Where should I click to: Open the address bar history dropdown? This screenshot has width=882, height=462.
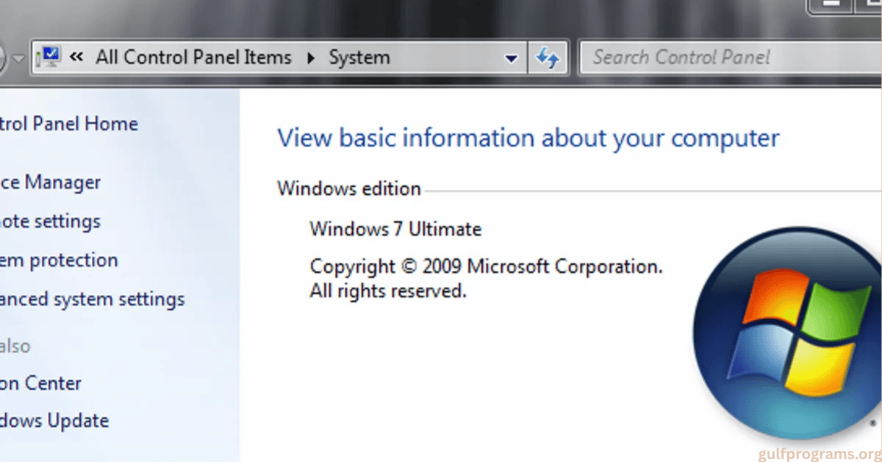click(511, 57)
